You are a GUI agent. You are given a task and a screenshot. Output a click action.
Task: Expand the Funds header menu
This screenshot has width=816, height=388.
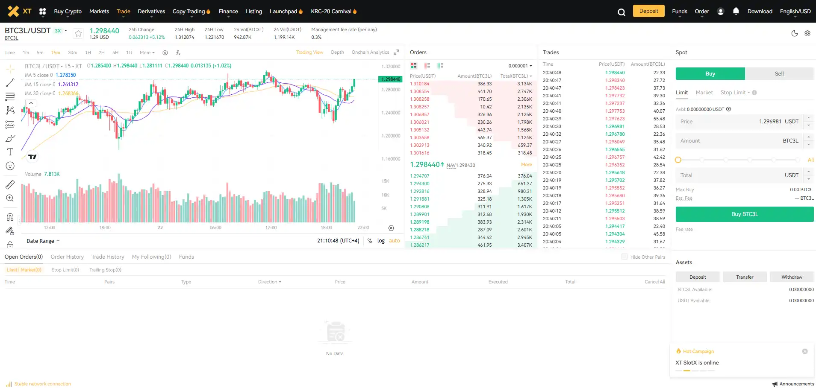tap(680, 12)
